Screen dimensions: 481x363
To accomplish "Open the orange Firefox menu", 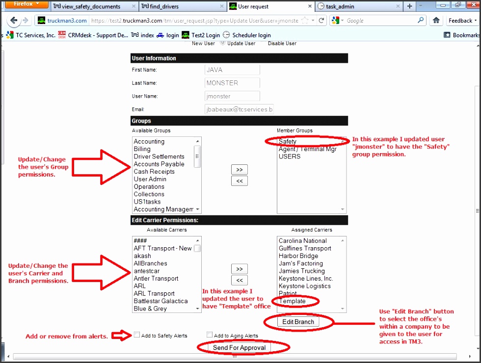I will 26,4.
